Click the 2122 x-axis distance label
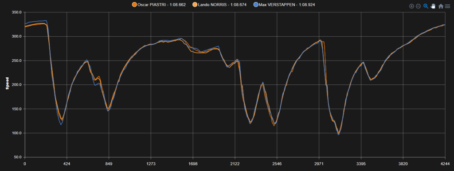 [x=235, y=164]
